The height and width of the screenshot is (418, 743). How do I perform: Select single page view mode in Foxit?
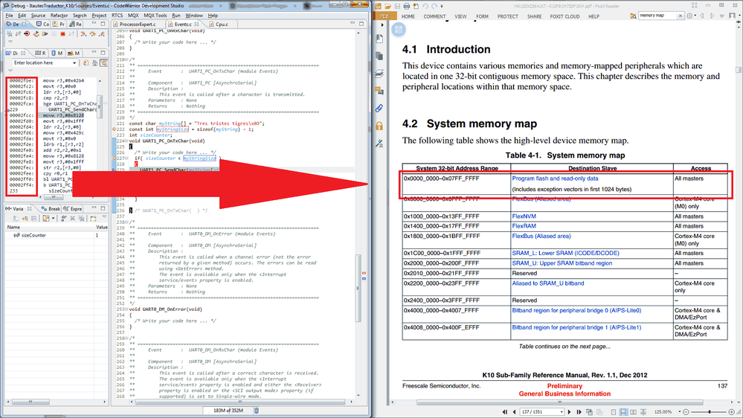(x=613, y=412)
